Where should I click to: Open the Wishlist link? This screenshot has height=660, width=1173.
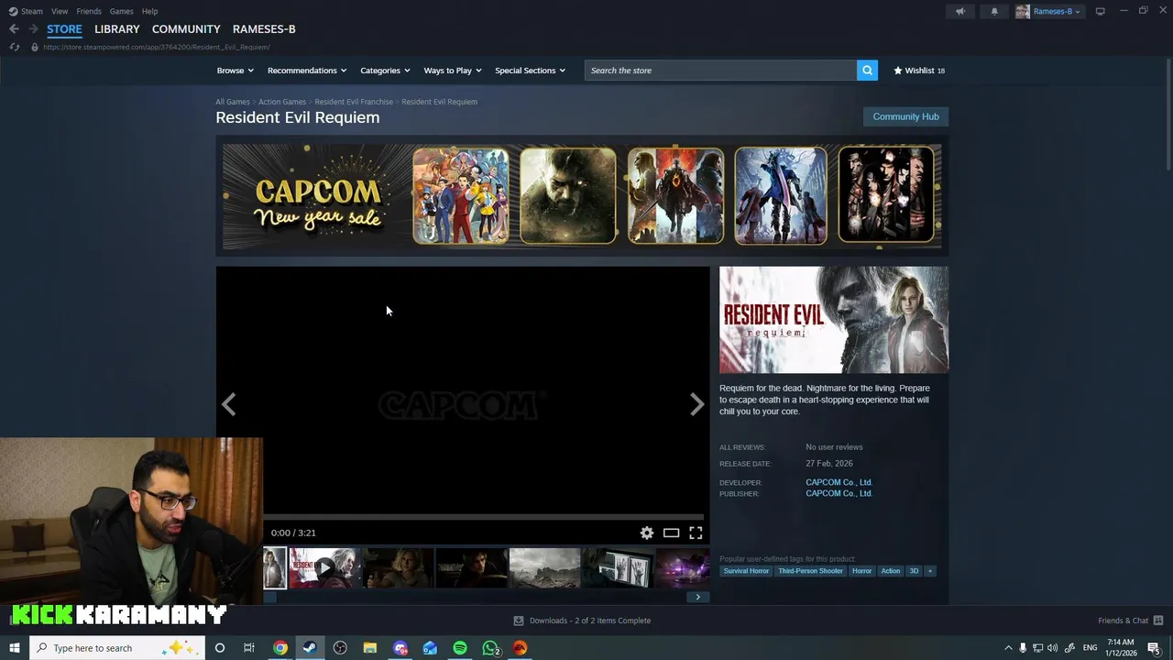pos(919,71)
